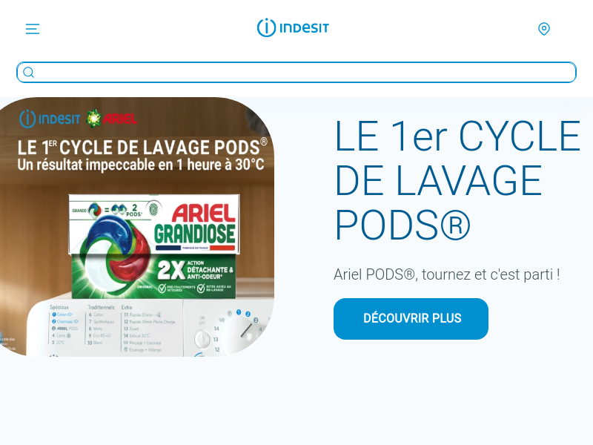This screenshot has height=445, width=593.
Task: Open the Ariel Grandiose box picture
Action: pos(154,246)
